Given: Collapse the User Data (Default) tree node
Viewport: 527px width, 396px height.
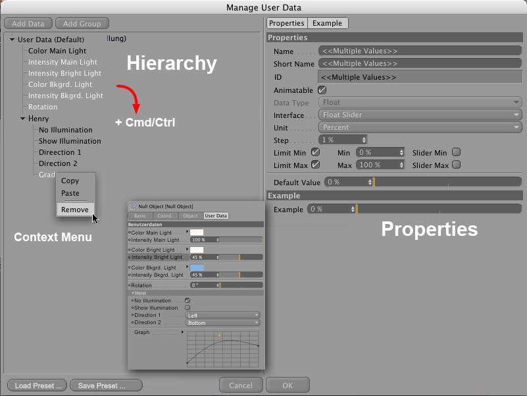Looking at the screenshot, I should coord(13,40).
